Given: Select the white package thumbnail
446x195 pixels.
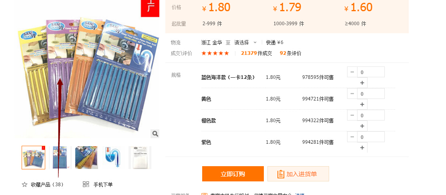Looking at the screenshot, I should [140, 157].
